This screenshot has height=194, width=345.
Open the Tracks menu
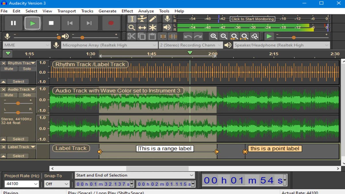[87, 11]
